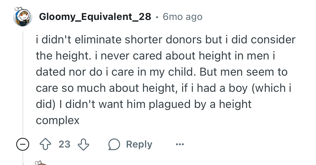Click the comment's first line about shorter donors
Image resolution: width=316 pixels, height=165 pixels.
pos(166,40)
